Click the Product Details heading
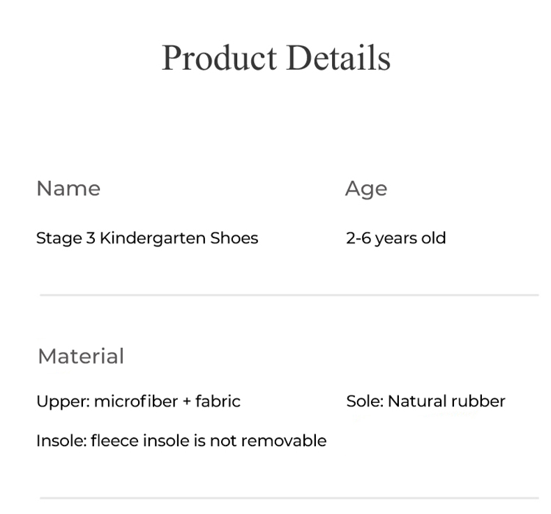551x514 pixels. (275, 58)
